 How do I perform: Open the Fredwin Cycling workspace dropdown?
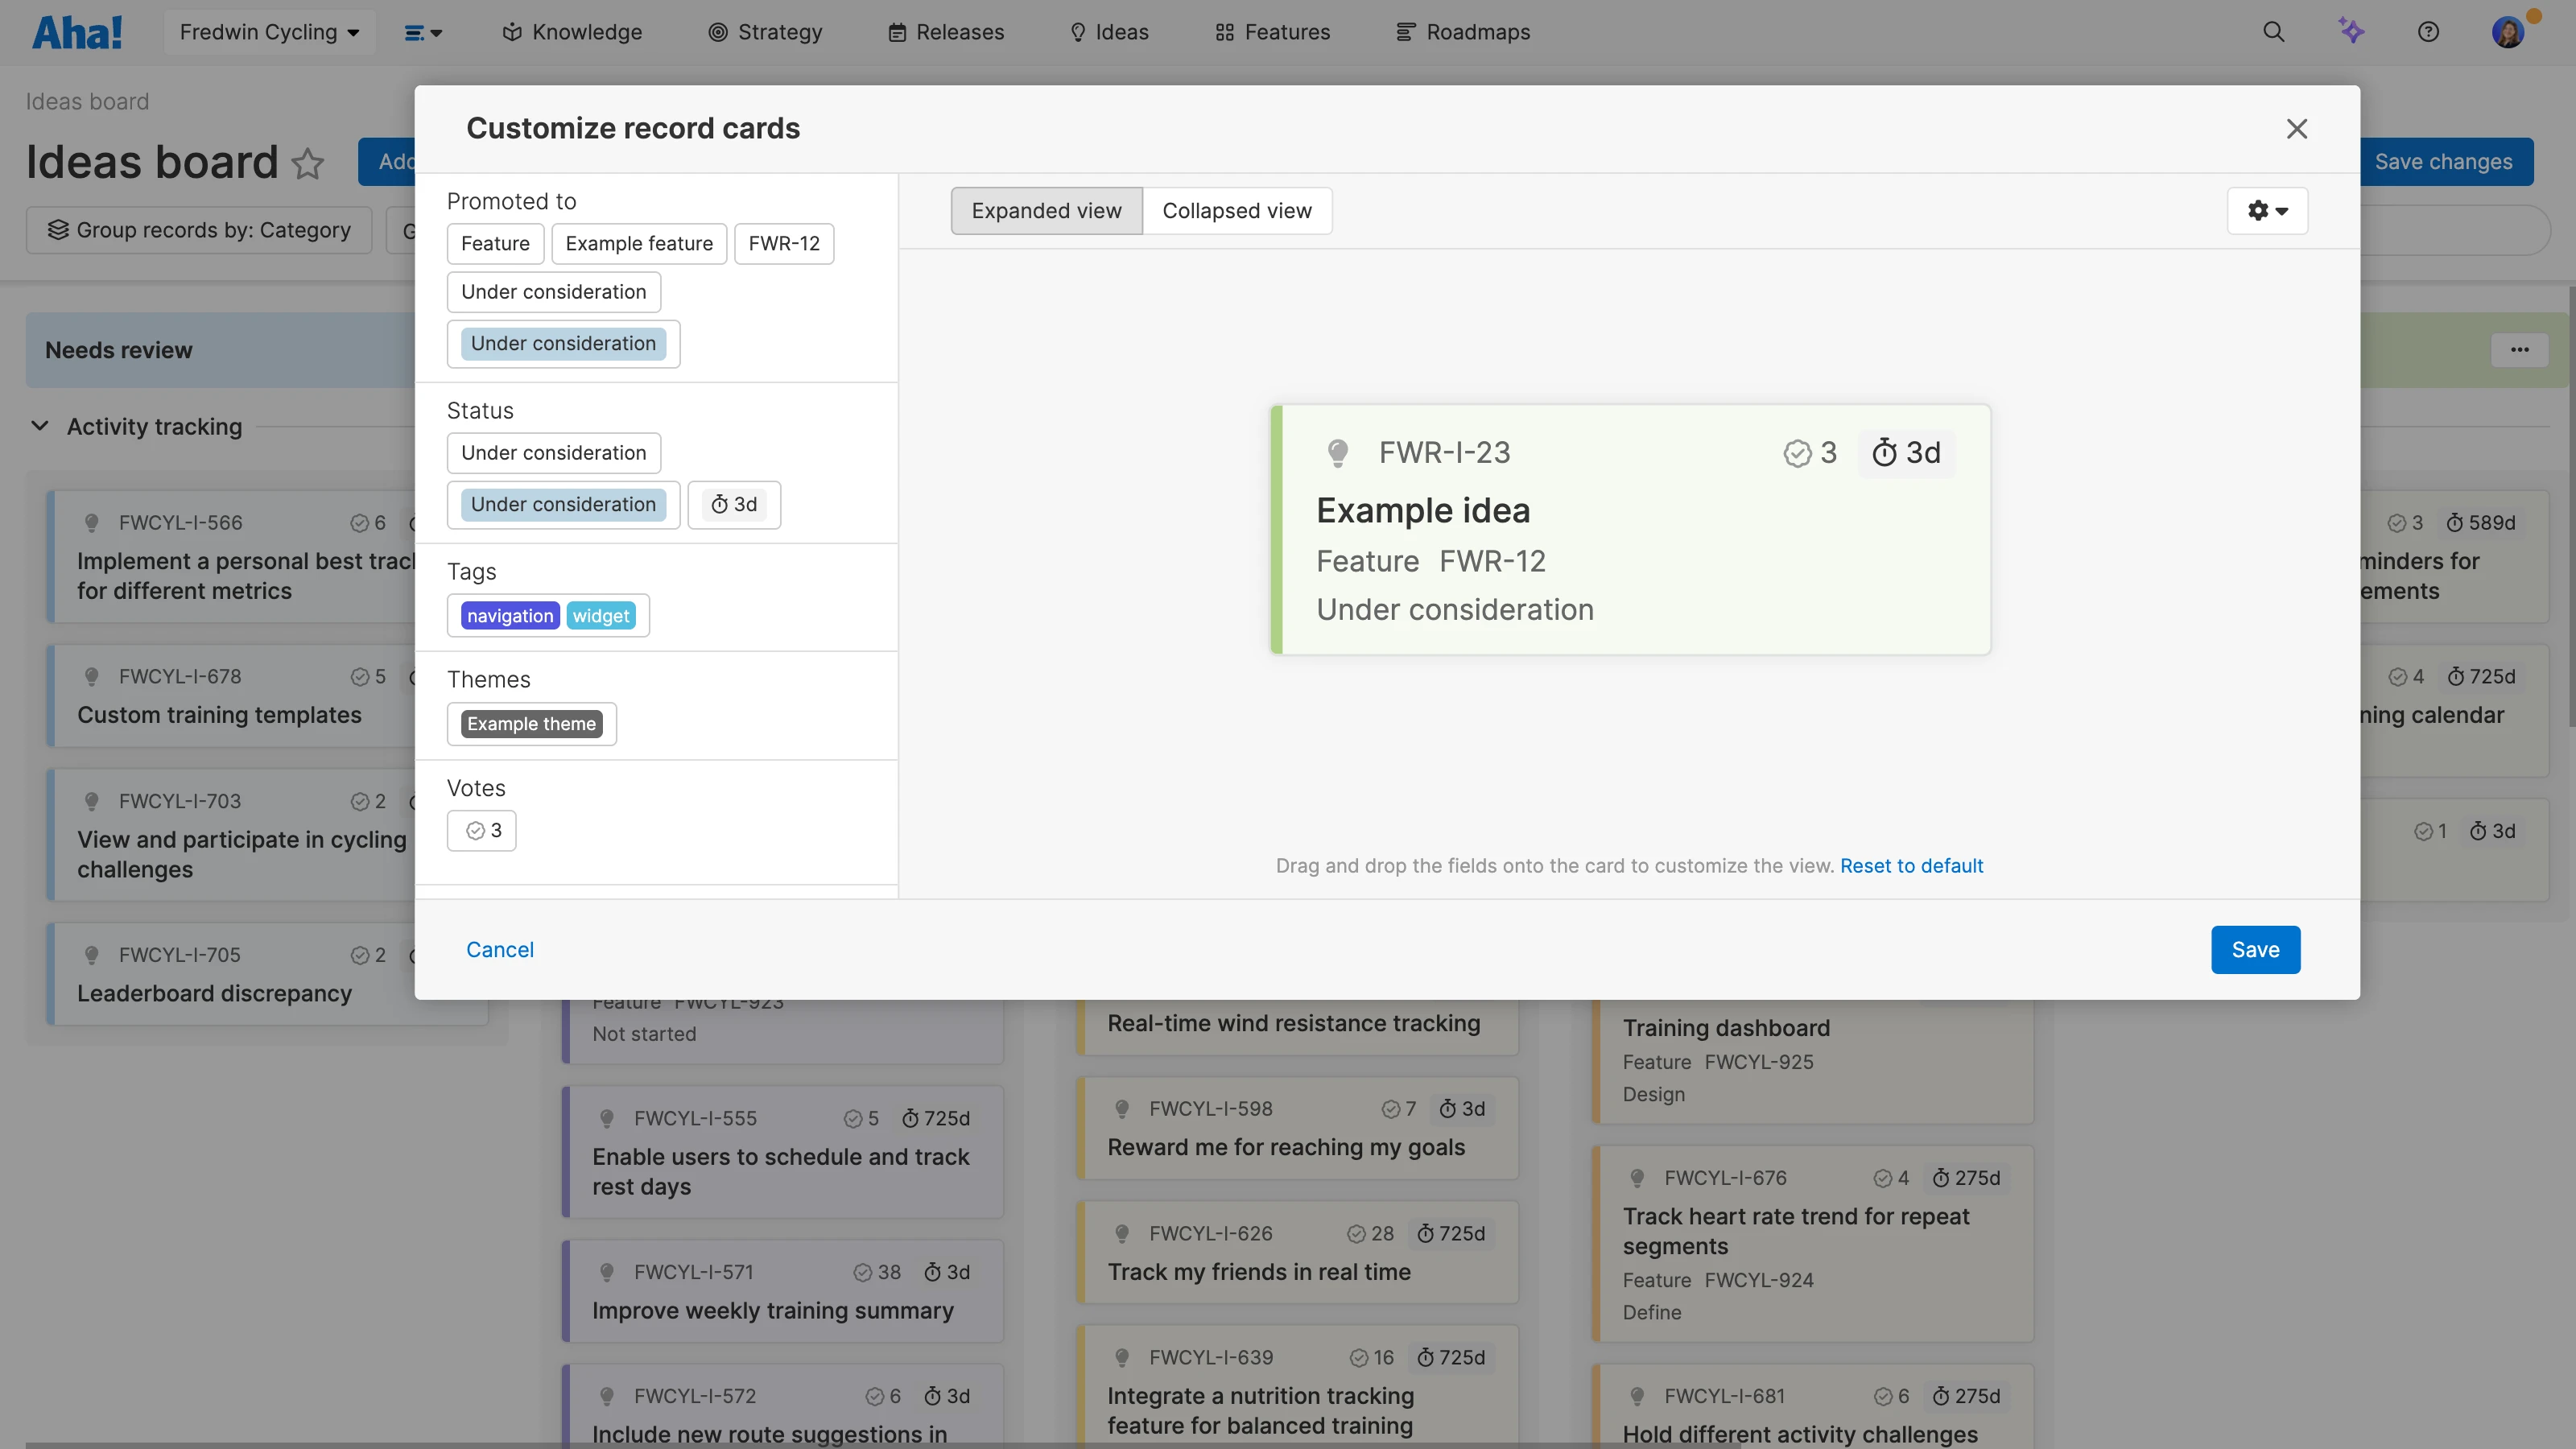[269, 32]
